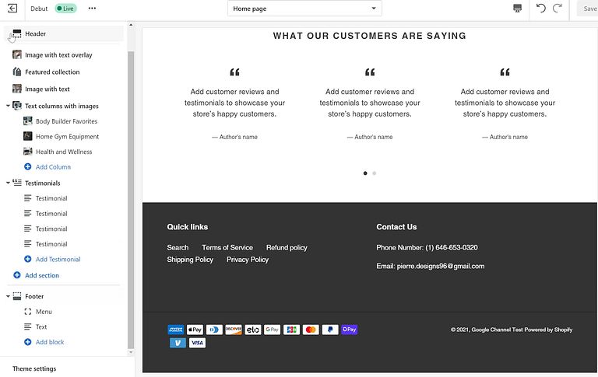The width and height of the screenshot is (598, 377).
Task: Click the Add section link
Action: click(42, 275)
